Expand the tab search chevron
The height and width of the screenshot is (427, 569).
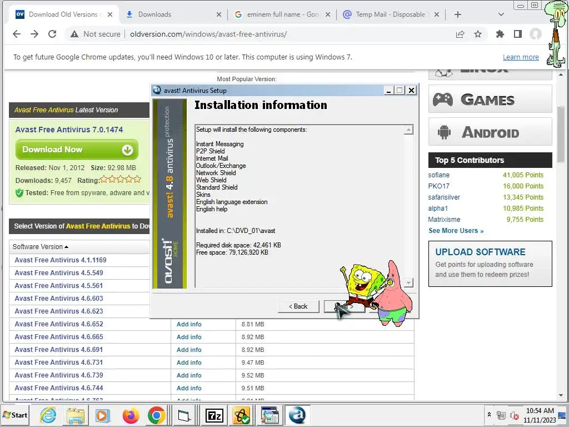click(501, 14)
